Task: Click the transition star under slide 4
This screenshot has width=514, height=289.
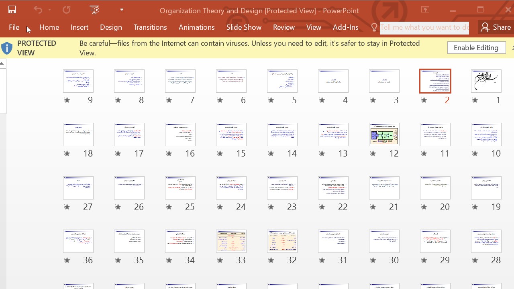Action: tap(322, 100)
